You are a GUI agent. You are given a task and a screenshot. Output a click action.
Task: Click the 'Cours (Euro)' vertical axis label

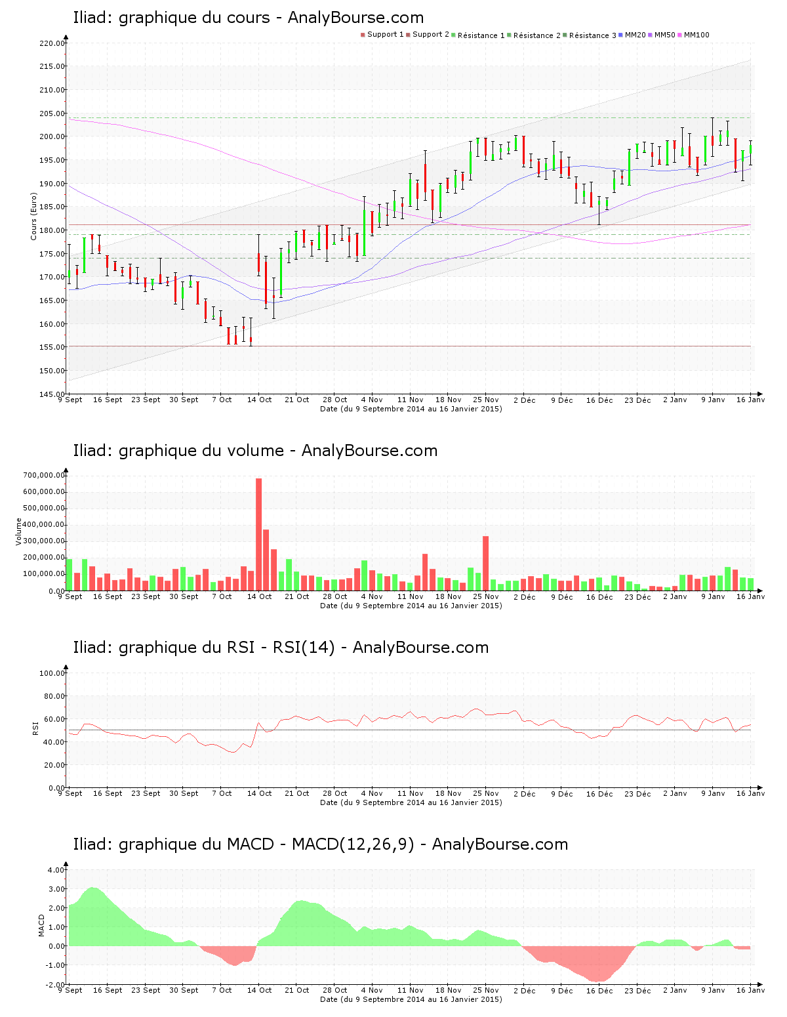click(33, 216)
